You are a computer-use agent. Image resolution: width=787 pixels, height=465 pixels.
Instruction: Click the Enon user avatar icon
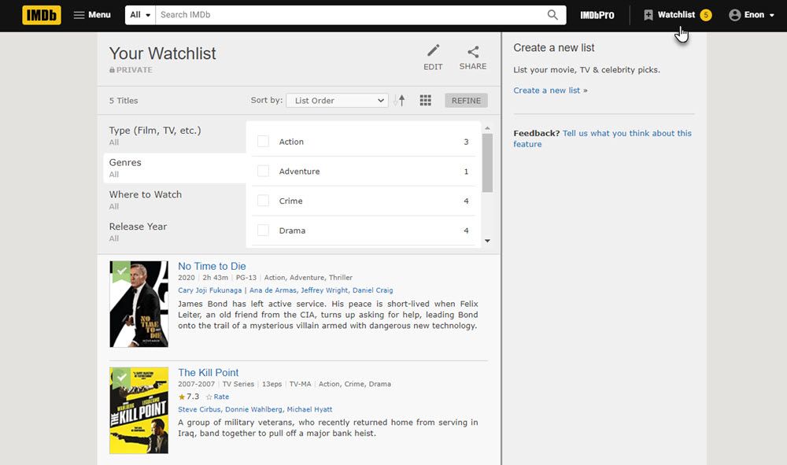pyautogui.click(x=735, y=15)
